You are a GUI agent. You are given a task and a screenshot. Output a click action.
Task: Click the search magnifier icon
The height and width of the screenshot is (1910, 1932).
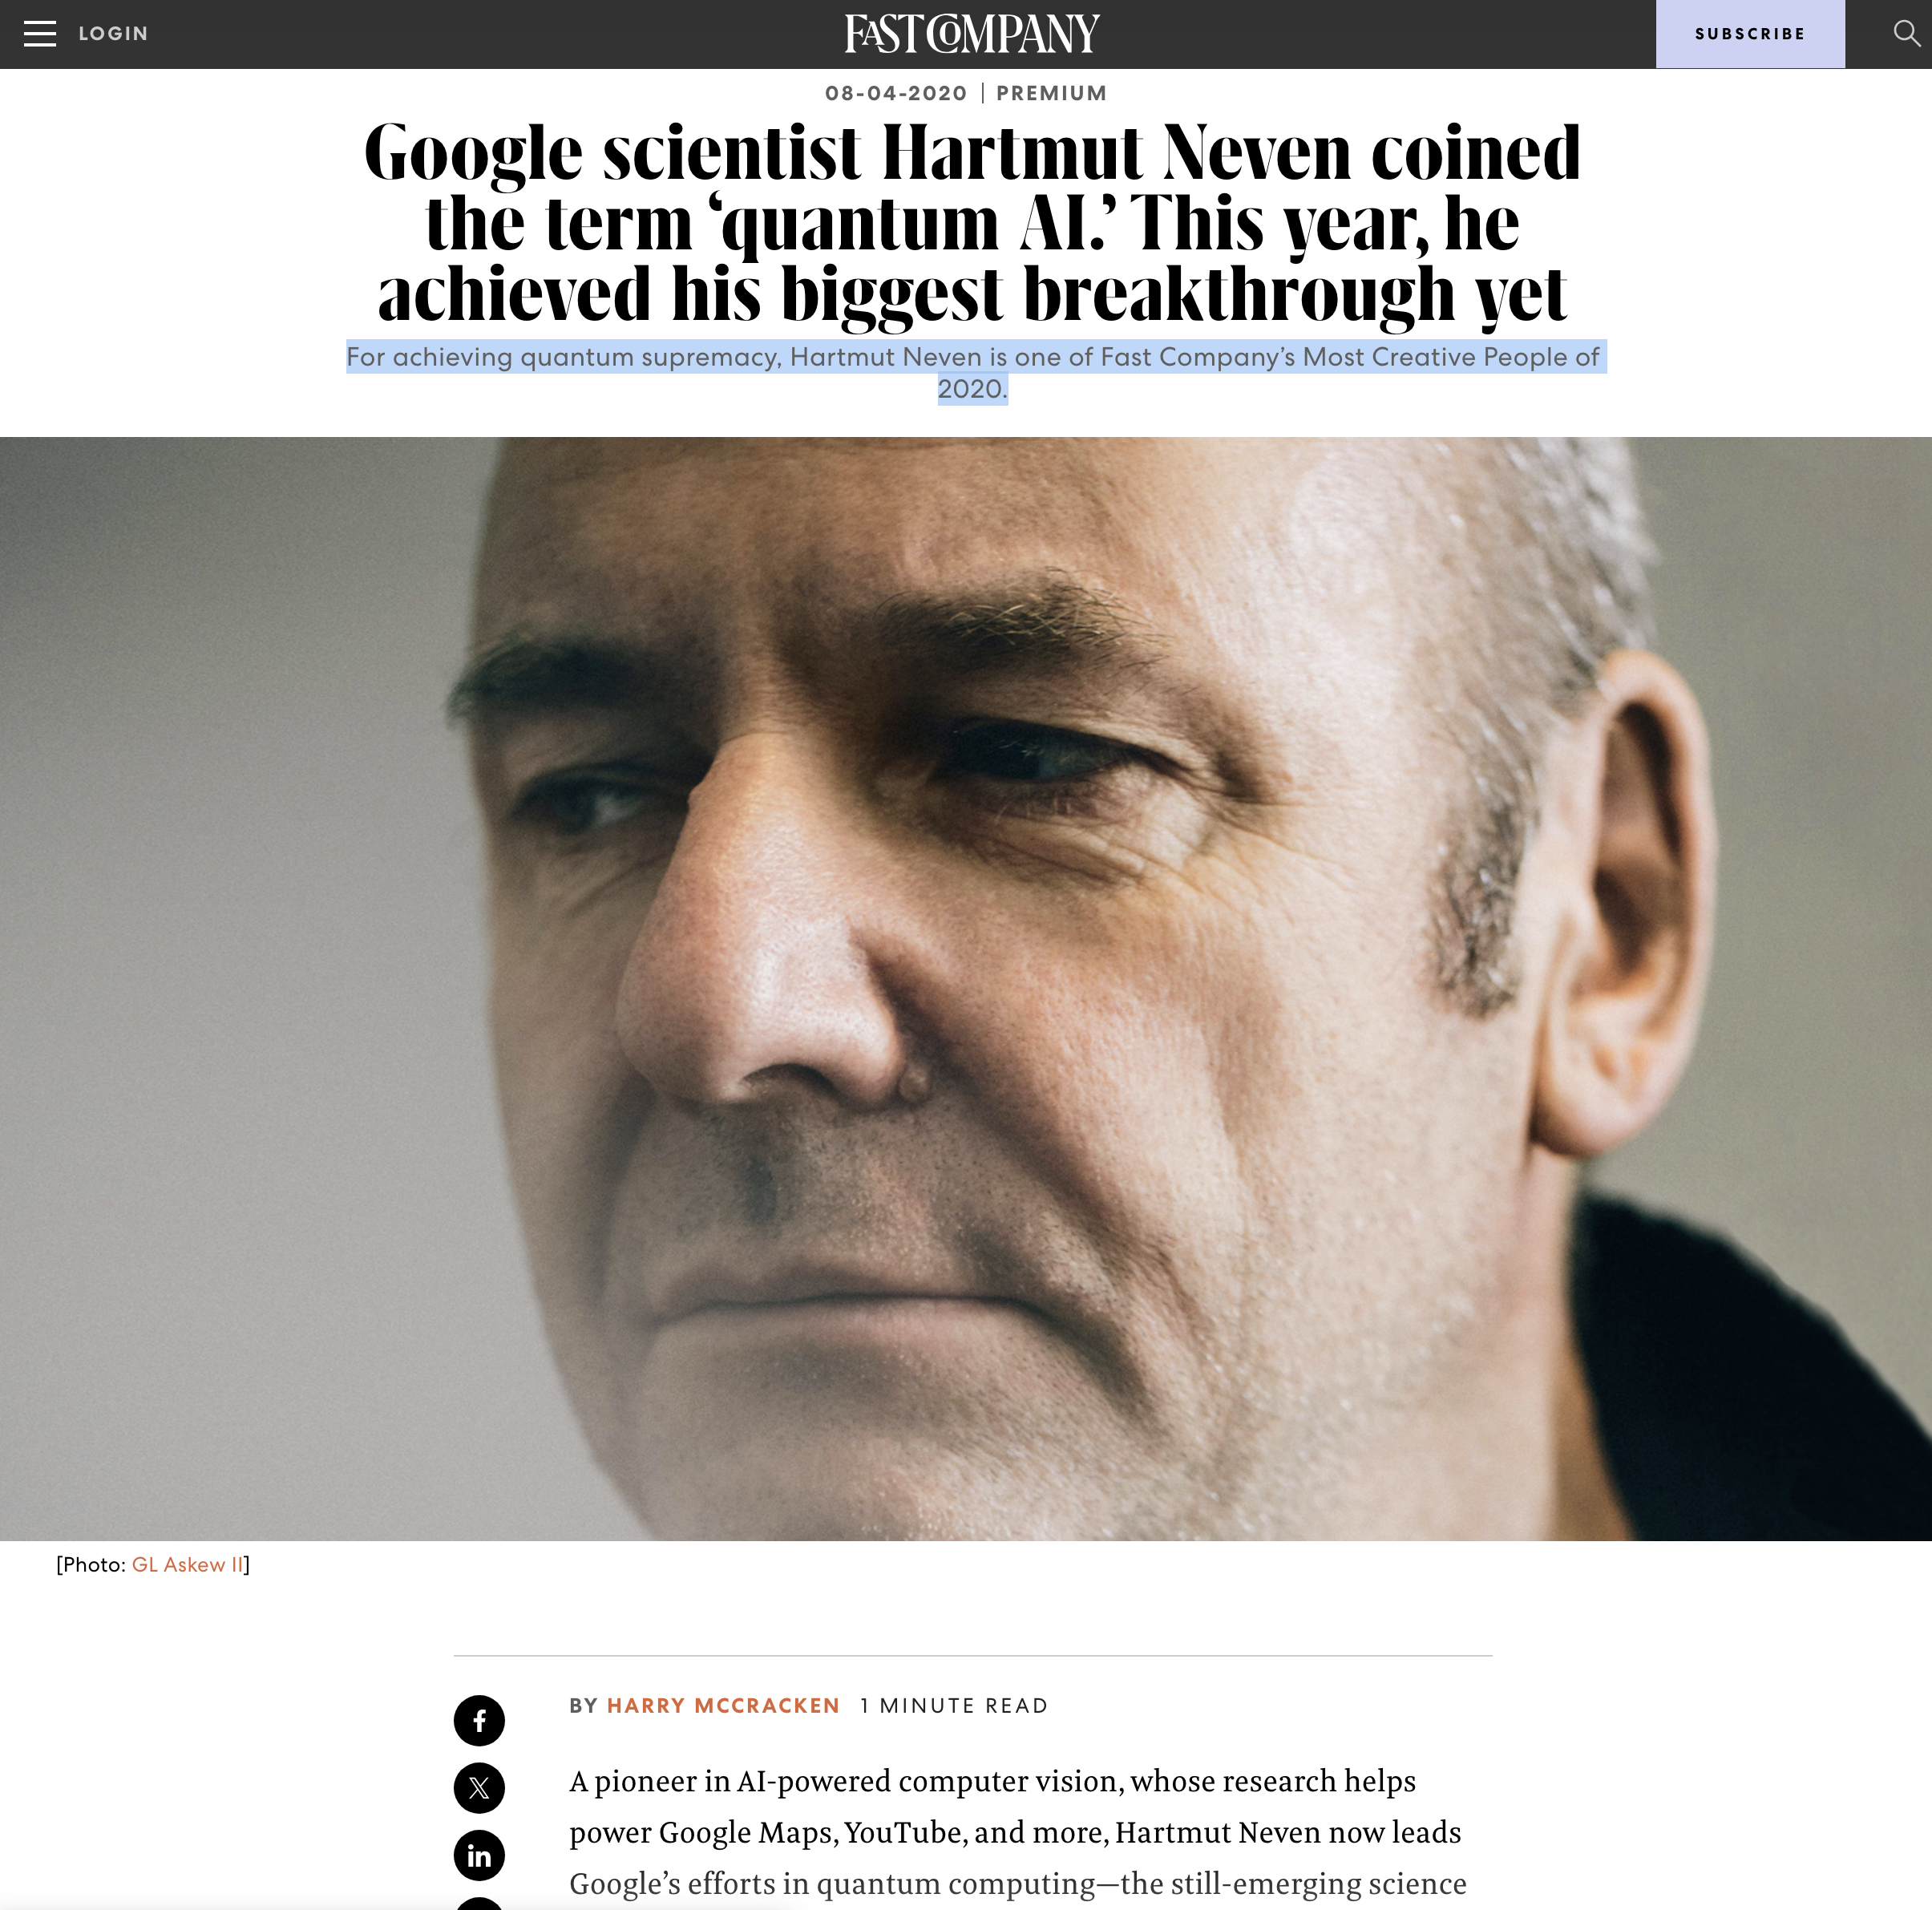(x=1906, y=33)
